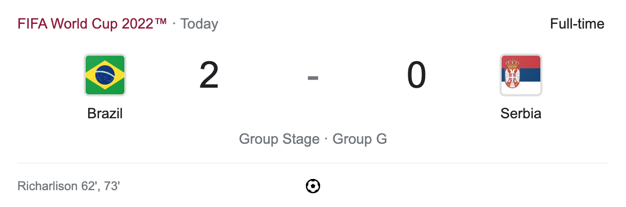Click the dash between the scores
626x207 pixels.
(313, 77)
